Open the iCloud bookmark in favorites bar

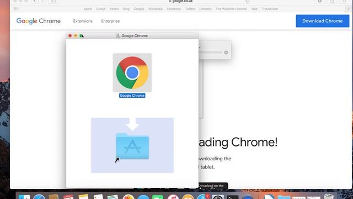[x=101, y=9]
